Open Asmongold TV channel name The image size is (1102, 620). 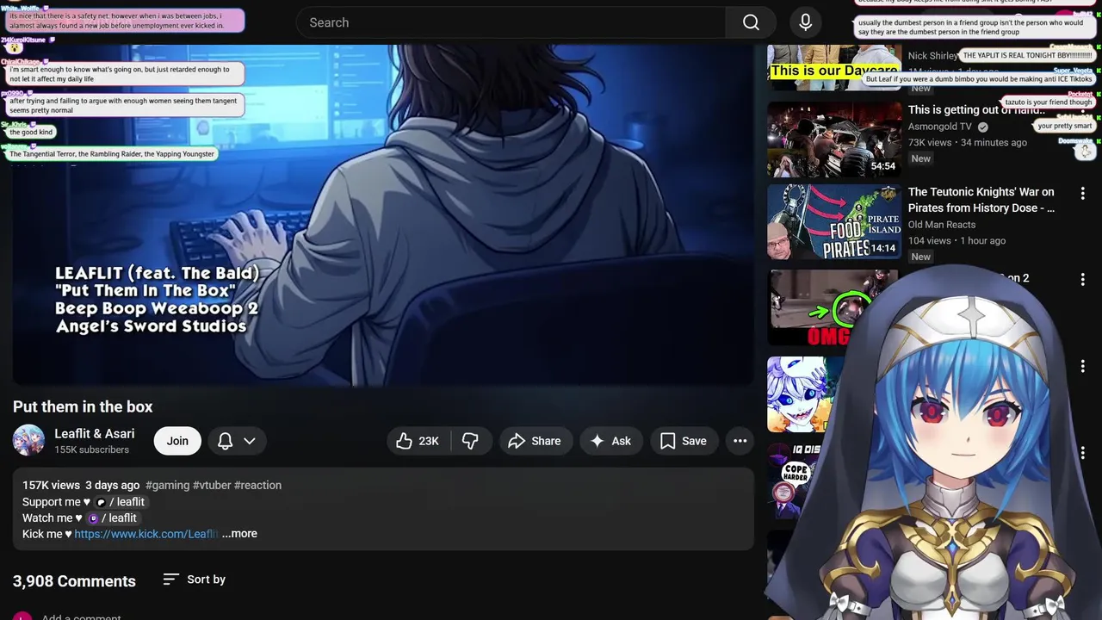(x=940, y=127)
